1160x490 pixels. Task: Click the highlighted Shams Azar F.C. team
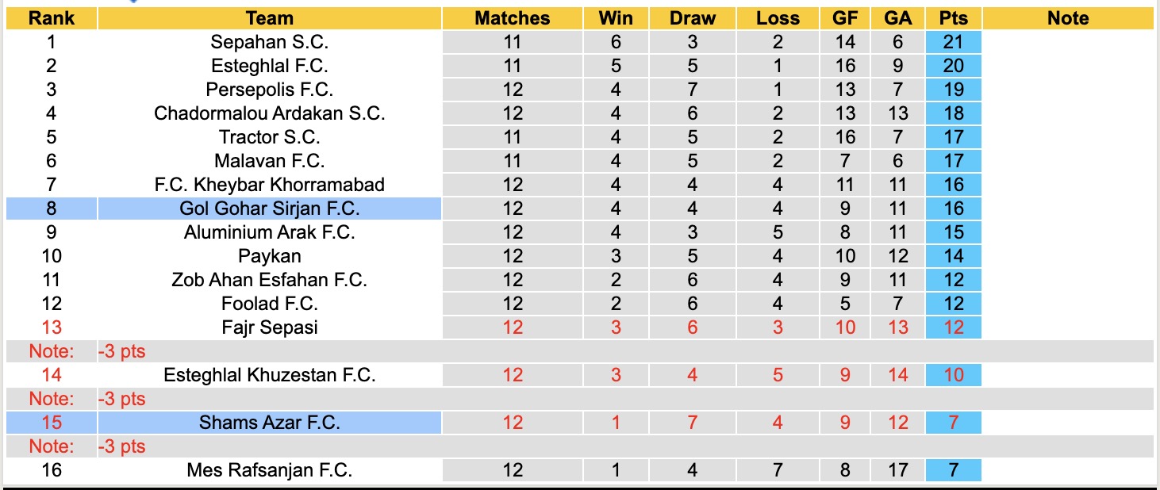[x=270, y=423]
